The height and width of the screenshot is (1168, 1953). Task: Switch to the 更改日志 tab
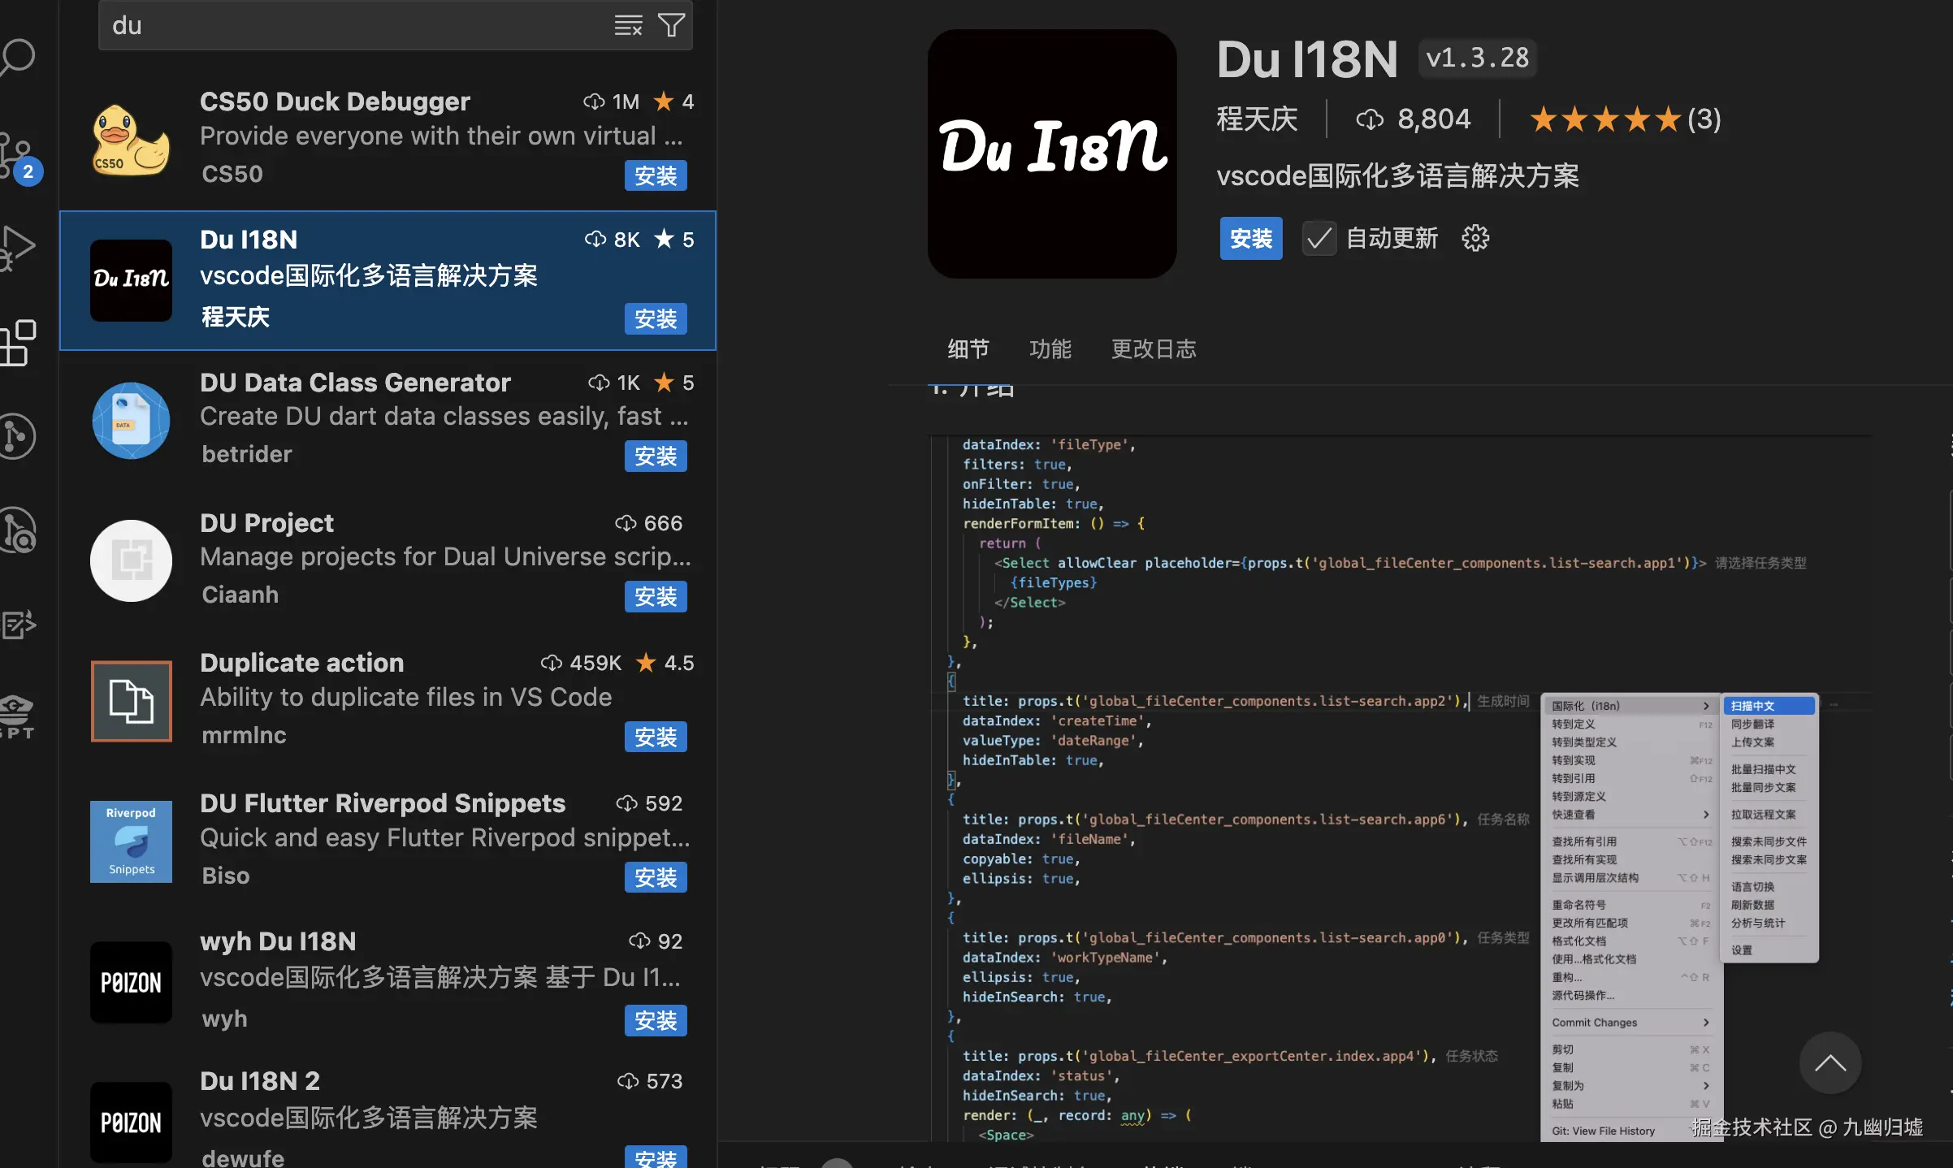click(x=1153, y=349)
